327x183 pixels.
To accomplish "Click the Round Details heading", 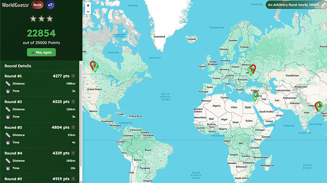I will 18,66.
